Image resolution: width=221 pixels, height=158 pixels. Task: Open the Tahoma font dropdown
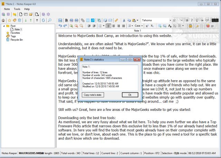(x=170, y=20)
